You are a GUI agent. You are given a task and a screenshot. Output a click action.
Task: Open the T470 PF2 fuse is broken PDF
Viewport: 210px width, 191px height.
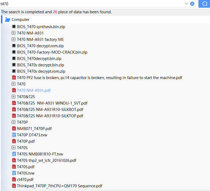99,78
